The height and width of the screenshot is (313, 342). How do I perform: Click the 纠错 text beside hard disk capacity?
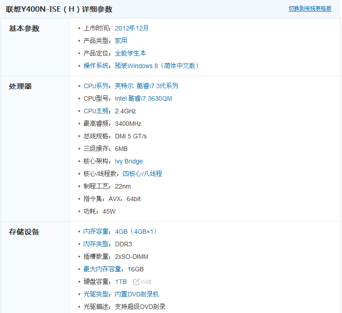[x=146, y=282]
